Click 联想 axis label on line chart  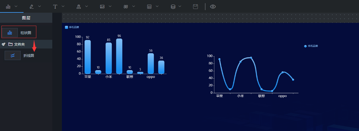click(261, 96)
